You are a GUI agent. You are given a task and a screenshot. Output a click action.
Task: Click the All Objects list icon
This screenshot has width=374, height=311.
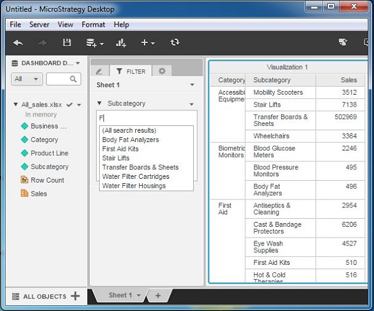click(16, 296)
